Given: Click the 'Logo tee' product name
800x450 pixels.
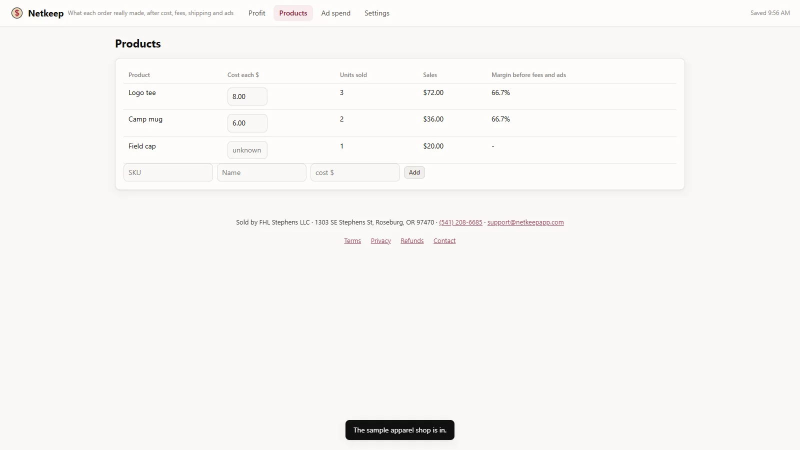Looking at the screenshot, I should [x=142, y=93].
